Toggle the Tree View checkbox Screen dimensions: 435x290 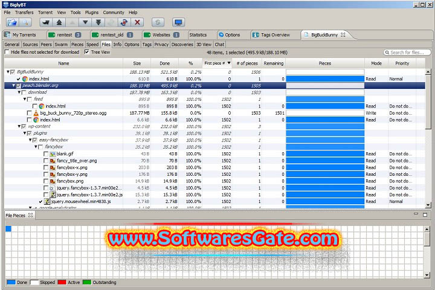(87, 52)
